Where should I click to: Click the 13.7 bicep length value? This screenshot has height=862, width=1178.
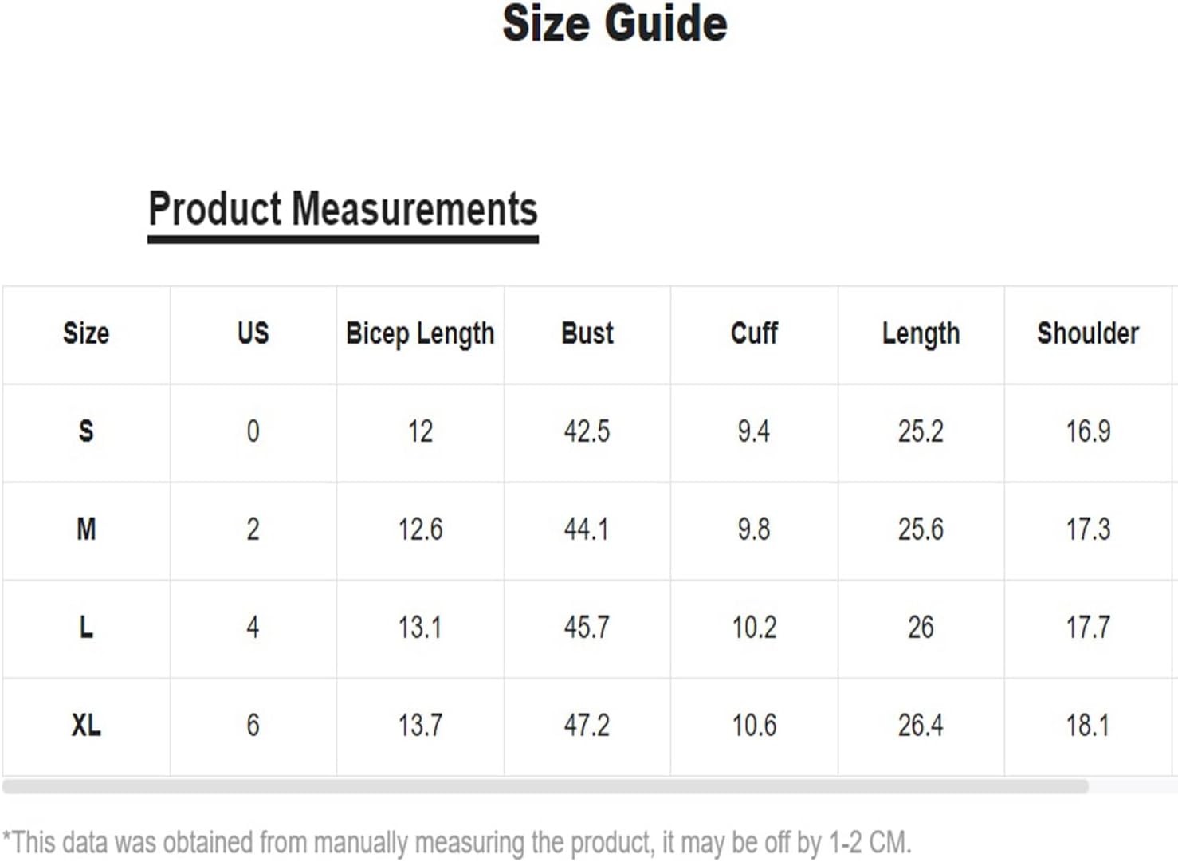click(x=420, y=726)
